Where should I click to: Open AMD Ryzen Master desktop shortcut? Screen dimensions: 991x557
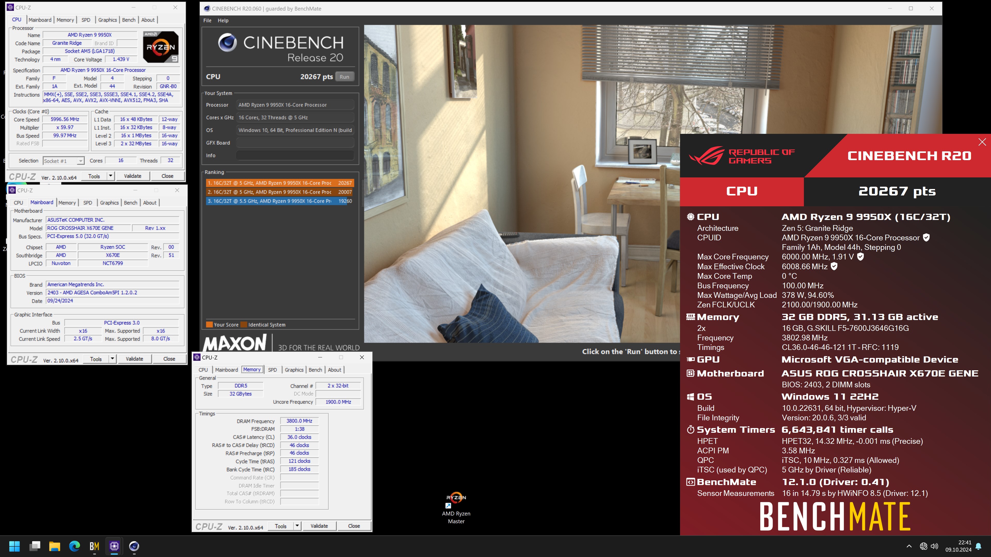coord(456,507)
